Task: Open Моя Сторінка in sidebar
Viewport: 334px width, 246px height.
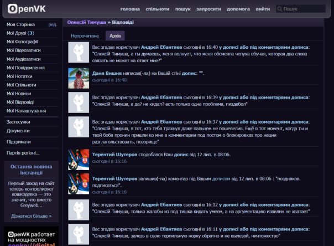Action: tap(20, 24)
